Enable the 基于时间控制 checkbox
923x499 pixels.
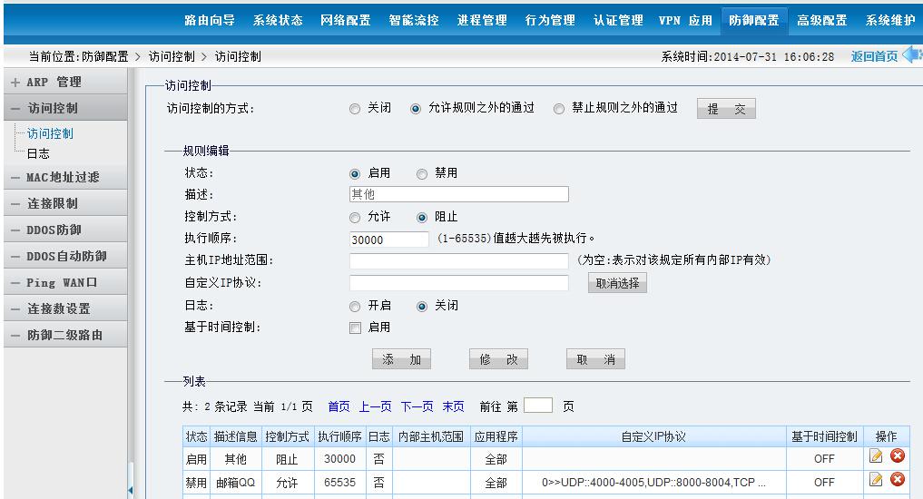[356, 328]
